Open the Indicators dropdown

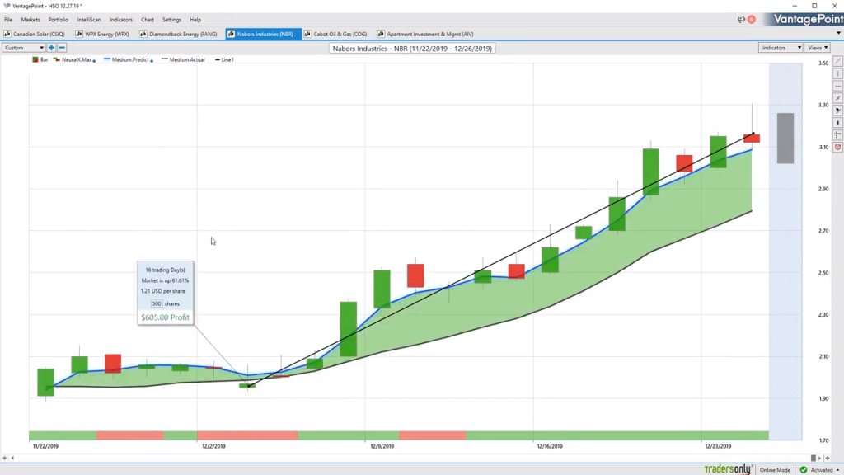(780, 47)
